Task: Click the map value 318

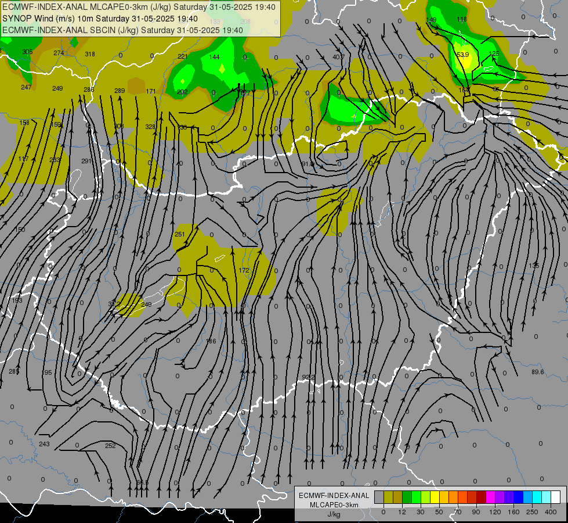Action: tap(90, 54)
